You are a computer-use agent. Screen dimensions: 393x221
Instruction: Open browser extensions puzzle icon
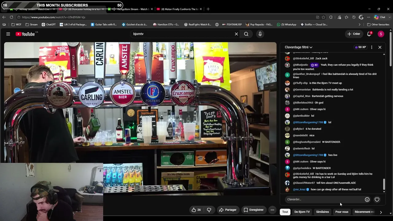pos(331,17)
